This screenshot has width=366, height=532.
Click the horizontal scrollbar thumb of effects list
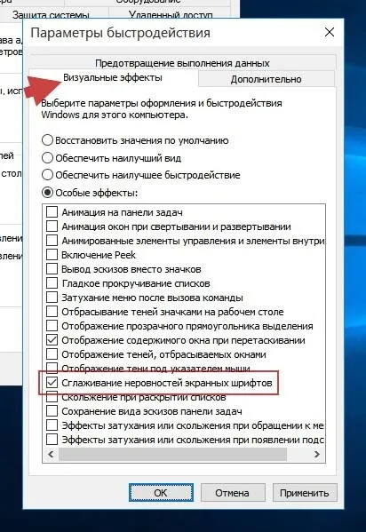(173, 454)
